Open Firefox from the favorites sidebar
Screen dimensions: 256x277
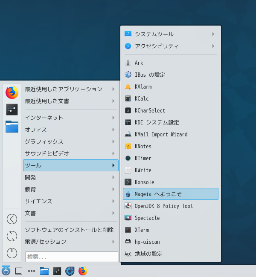coord(12,92)
